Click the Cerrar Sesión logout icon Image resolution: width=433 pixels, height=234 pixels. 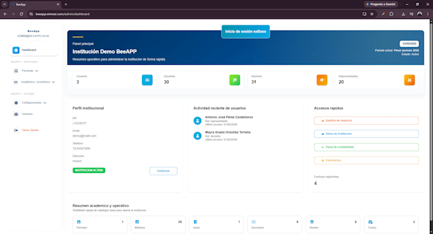click(x=16, y=130)
